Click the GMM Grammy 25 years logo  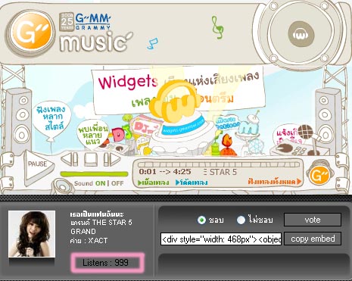[x=85, y=22]
